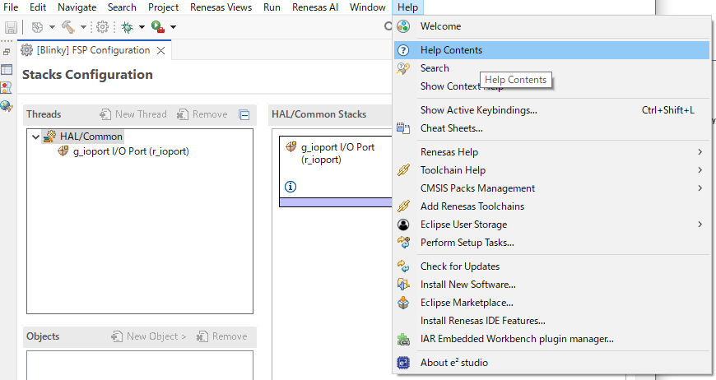Choose Install Renesas IDE Features...

[551, 321]
